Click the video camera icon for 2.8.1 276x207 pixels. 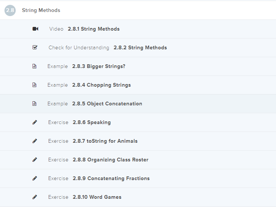35,29
